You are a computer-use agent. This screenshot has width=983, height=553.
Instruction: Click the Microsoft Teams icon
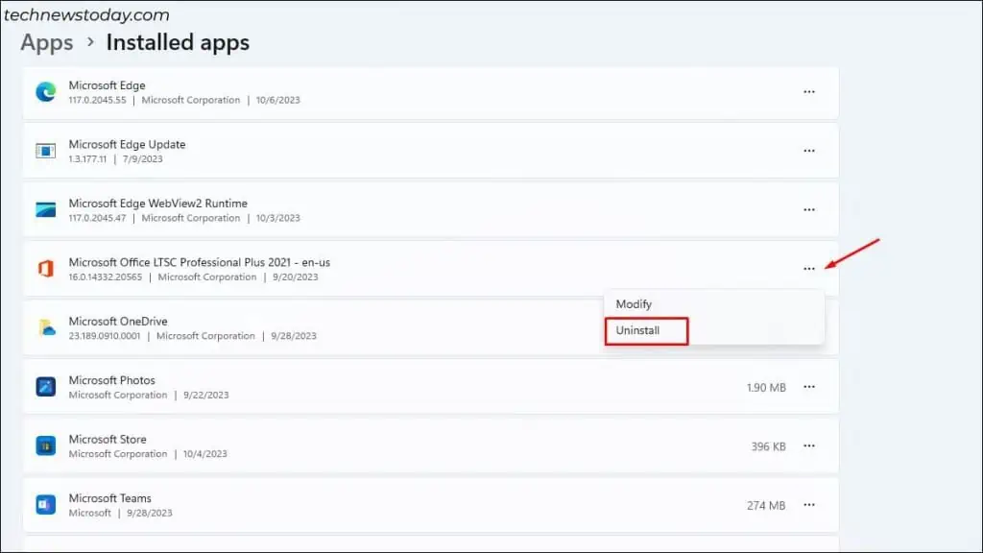coord(45,505)
